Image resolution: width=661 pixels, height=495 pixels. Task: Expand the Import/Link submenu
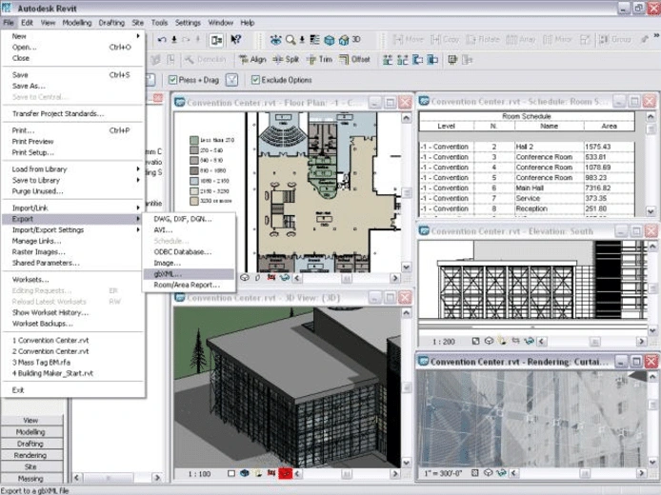pos(138,208)
